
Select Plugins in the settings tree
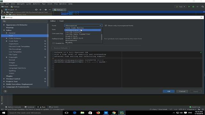pos(9,76)
